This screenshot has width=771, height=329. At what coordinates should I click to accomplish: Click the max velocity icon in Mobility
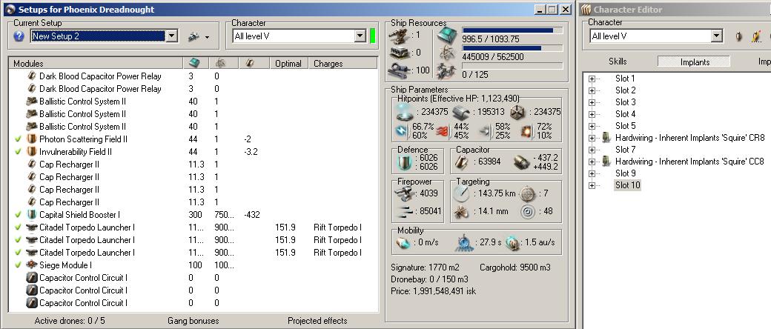click(403, 242)
